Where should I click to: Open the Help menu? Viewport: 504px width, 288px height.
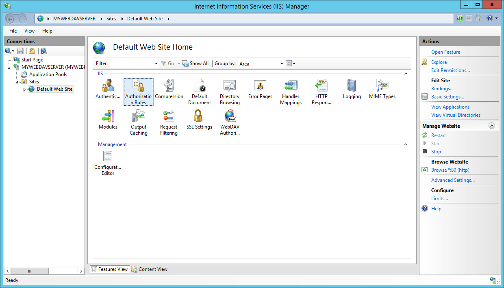pyautogui.click(x=47, y=31)
